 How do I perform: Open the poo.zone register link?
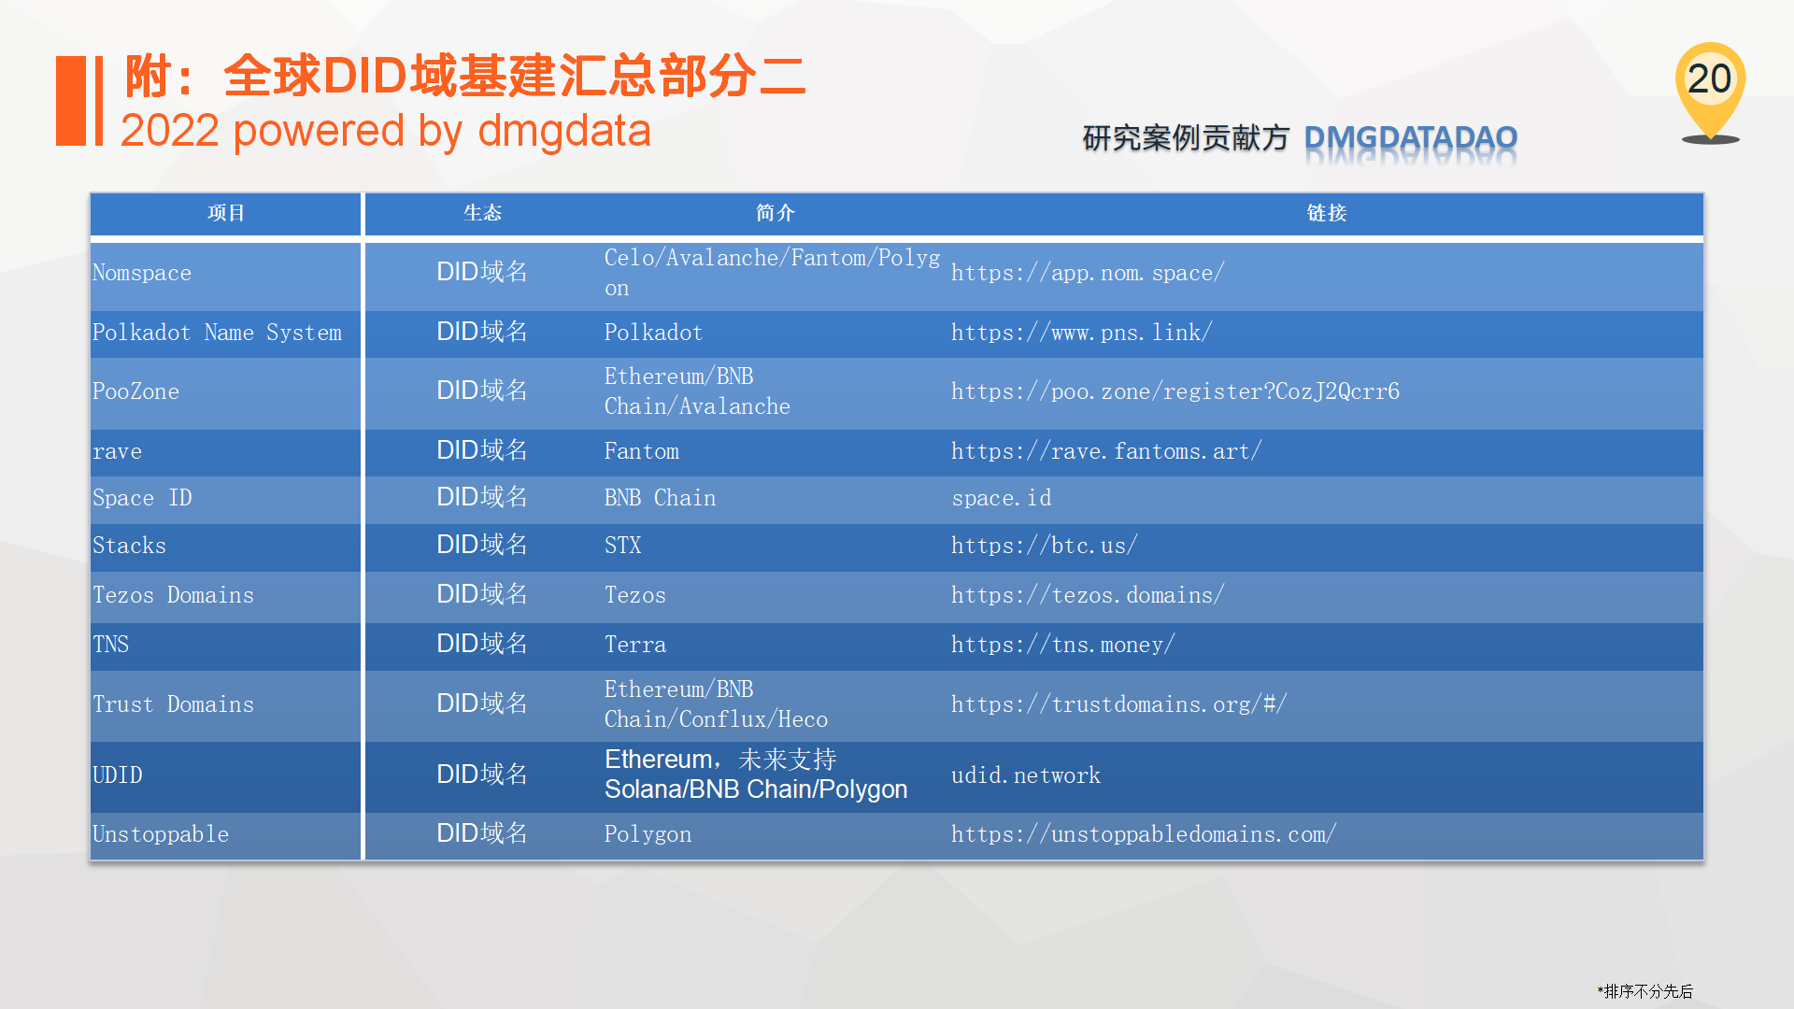(1175, 391)
